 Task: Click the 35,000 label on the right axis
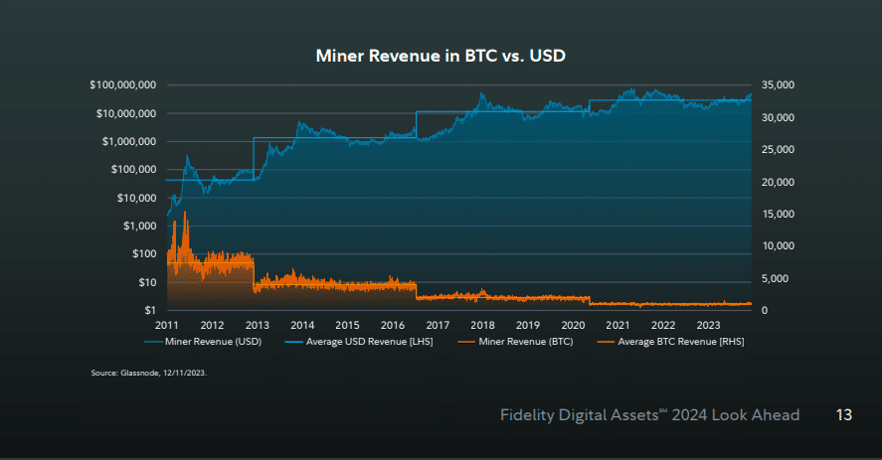pyautogui.click(x=778, y=85)
